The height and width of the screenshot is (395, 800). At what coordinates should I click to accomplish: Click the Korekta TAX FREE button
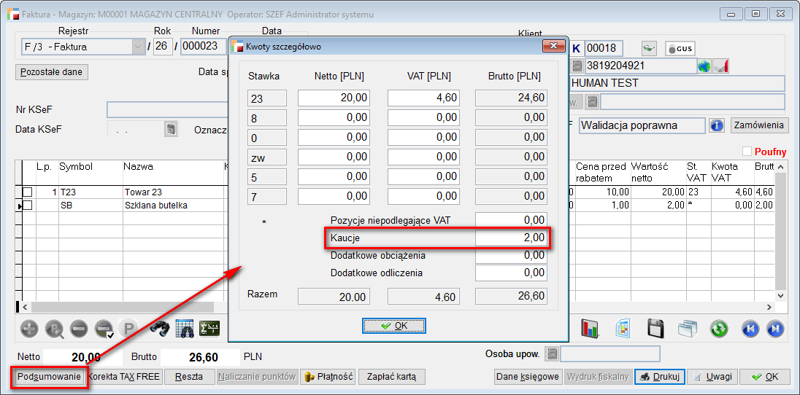125,377
